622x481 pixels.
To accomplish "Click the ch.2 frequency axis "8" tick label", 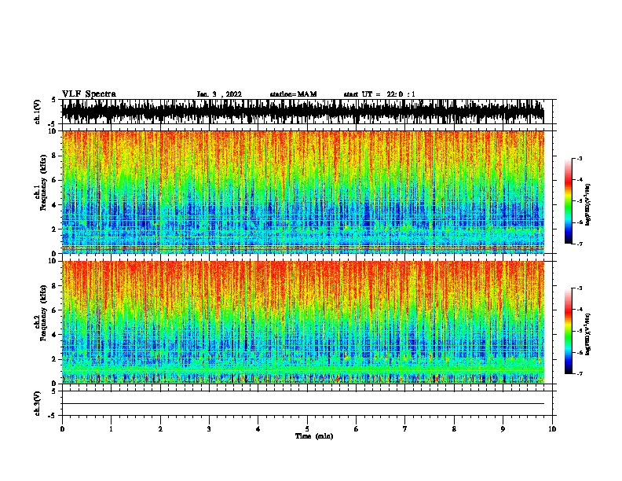I will pyautogui.click(x=54, y=286).
